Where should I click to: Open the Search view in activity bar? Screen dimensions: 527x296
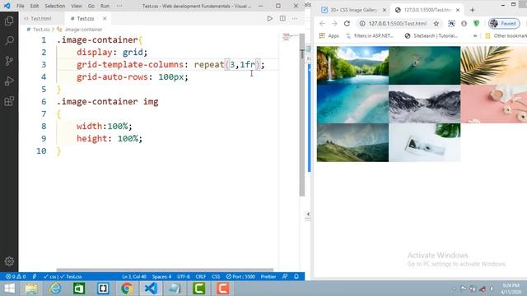click(x=9, y=40)
